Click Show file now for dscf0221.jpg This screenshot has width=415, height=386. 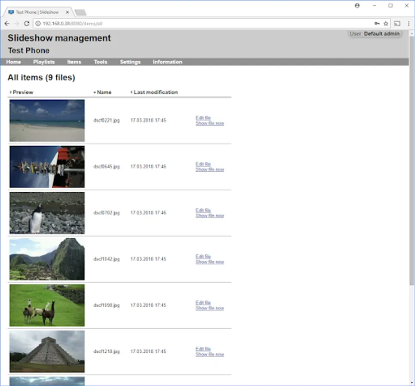point(210,124)
